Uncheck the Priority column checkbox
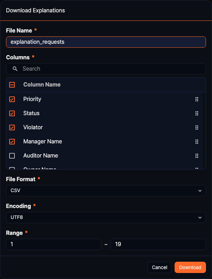The image size is (212, 279). coord(12,99)
